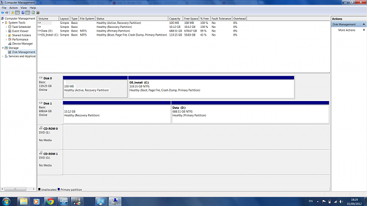The width and height of the screenshot is (367, 206).
Task: Open the File menu
Action: pos(4,8)
